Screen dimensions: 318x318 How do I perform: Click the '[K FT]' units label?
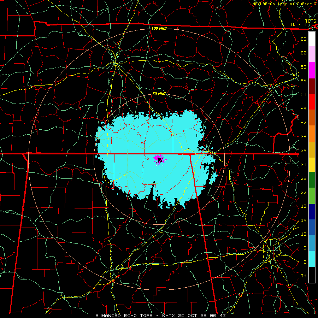[x=299, y=24]
